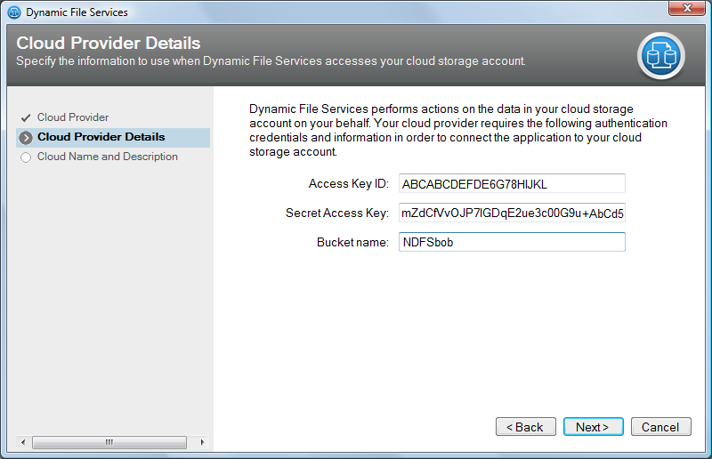The height and width of the screenshot is (459, 712).
Task: Click the sidebar scroll right arrow
Action: tap(202, 442)
